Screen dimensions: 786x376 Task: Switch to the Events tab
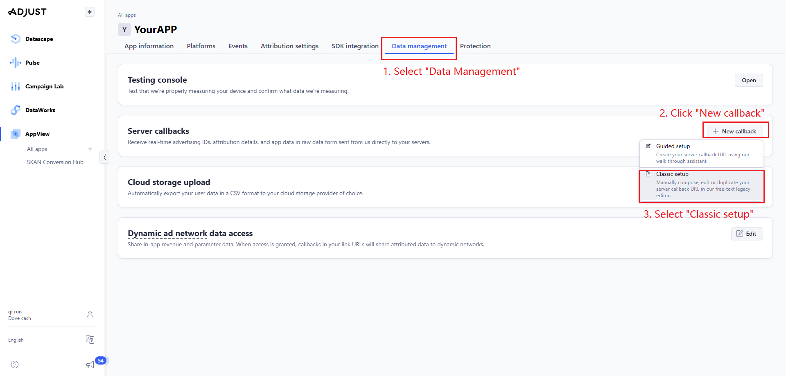(x=238, y=46)
